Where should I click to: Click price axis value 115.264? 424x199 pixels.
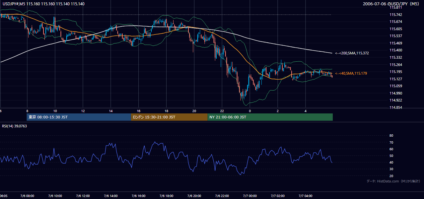(x=396, y=65)
